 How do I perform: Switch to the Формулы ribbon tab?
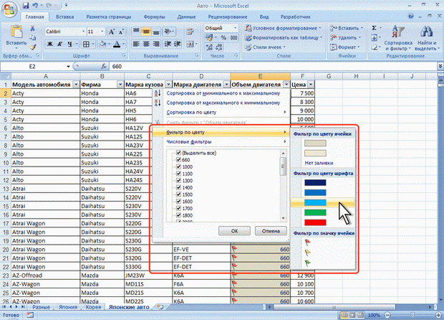(x=154, y=17)
